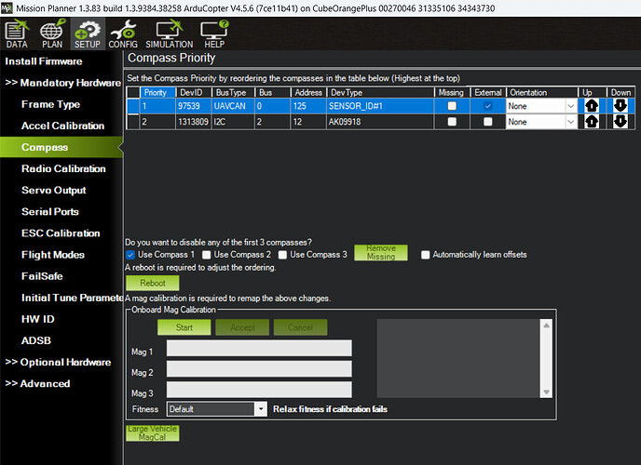The height and width of the screenshot is (465, 641).
Task: Open HW ID page
Action: (x=37, y=319)
